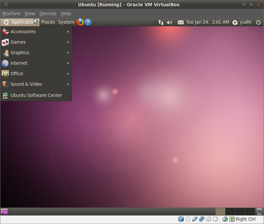
Task: Open the VirtualBox Help menu
Action: pos(66,13)
